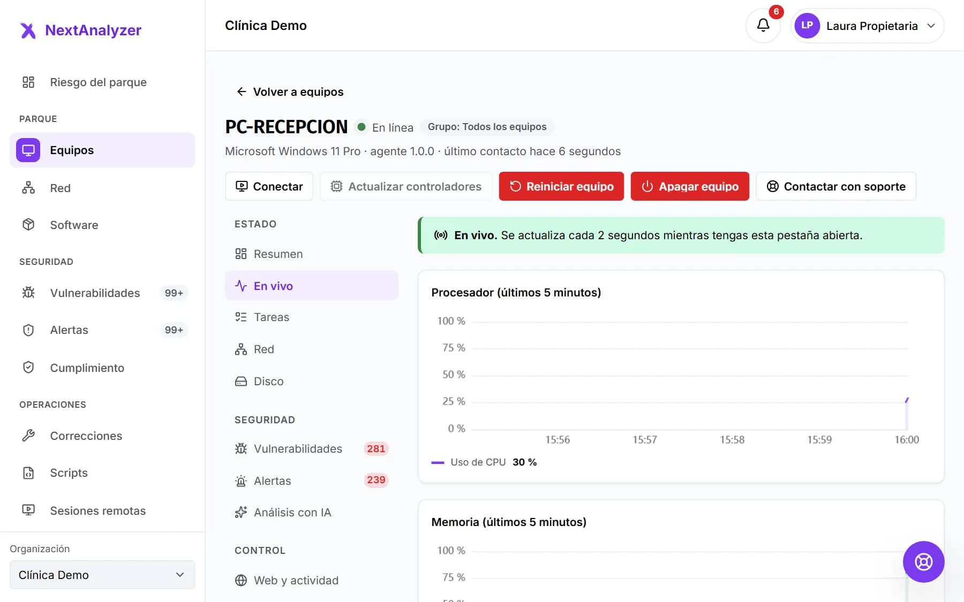Click the Grupo: Todos los equipos tag
This screenshot has width=964, height=602.
[x=487, y=127]
